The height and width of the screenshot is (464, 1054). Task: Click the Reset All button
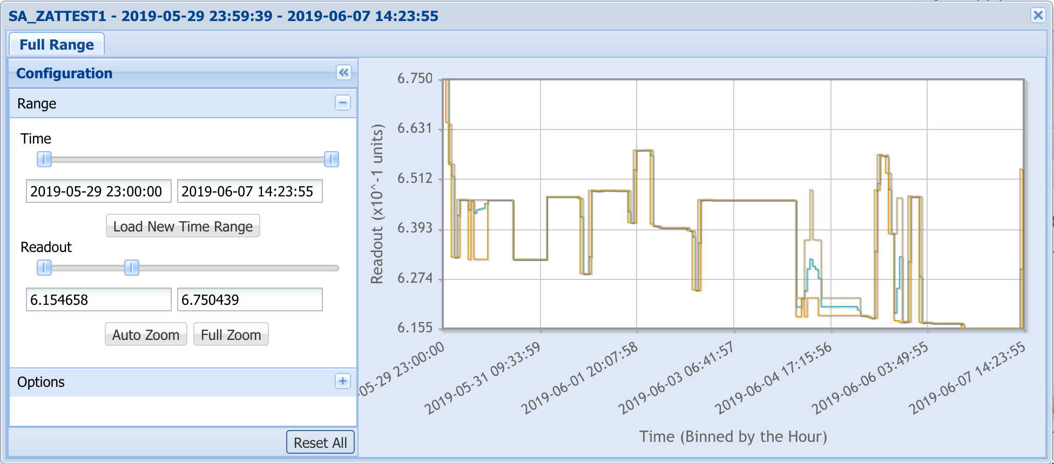(x=320, y=442)
